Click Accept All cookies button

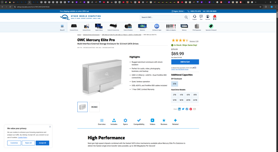pos(42,143)
